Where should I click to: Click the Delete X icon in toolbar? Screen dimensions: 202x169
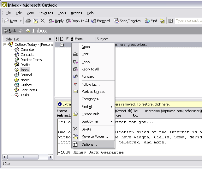[x=42, y=21]
